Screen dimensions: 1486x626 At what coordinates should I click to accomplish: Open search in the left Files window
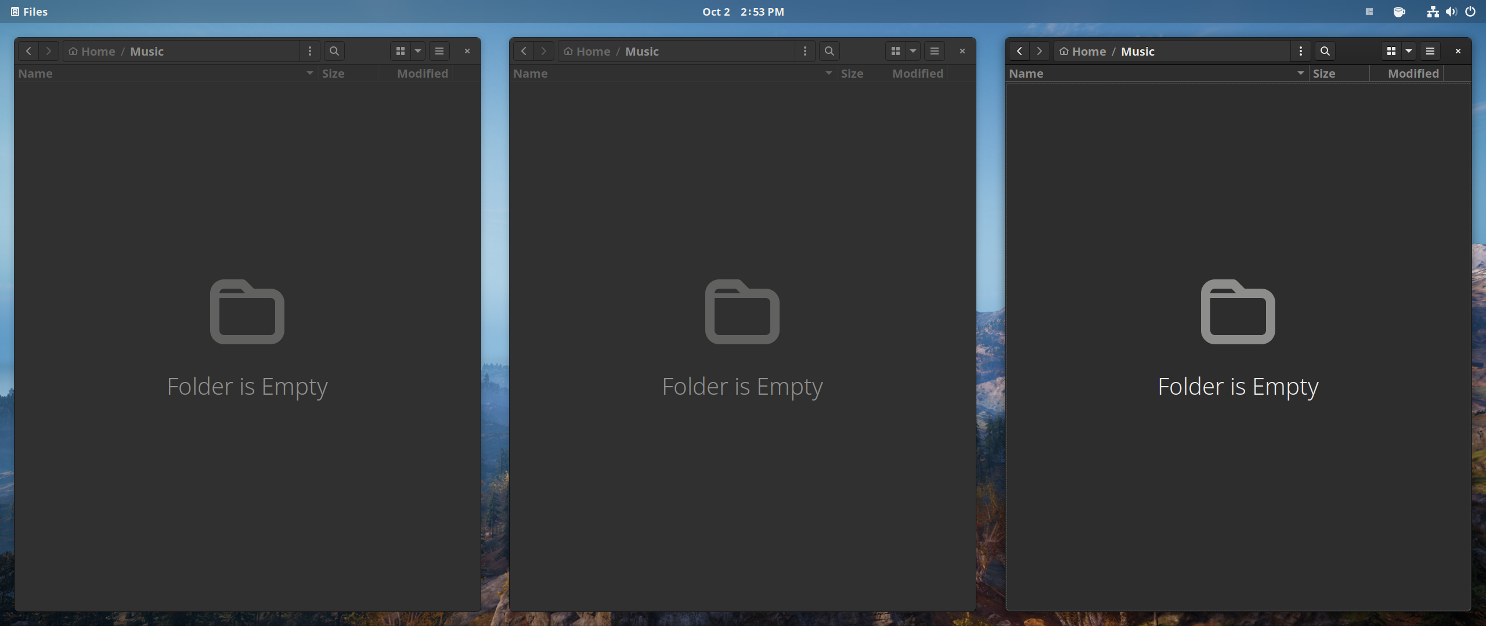tap(334, 51)
